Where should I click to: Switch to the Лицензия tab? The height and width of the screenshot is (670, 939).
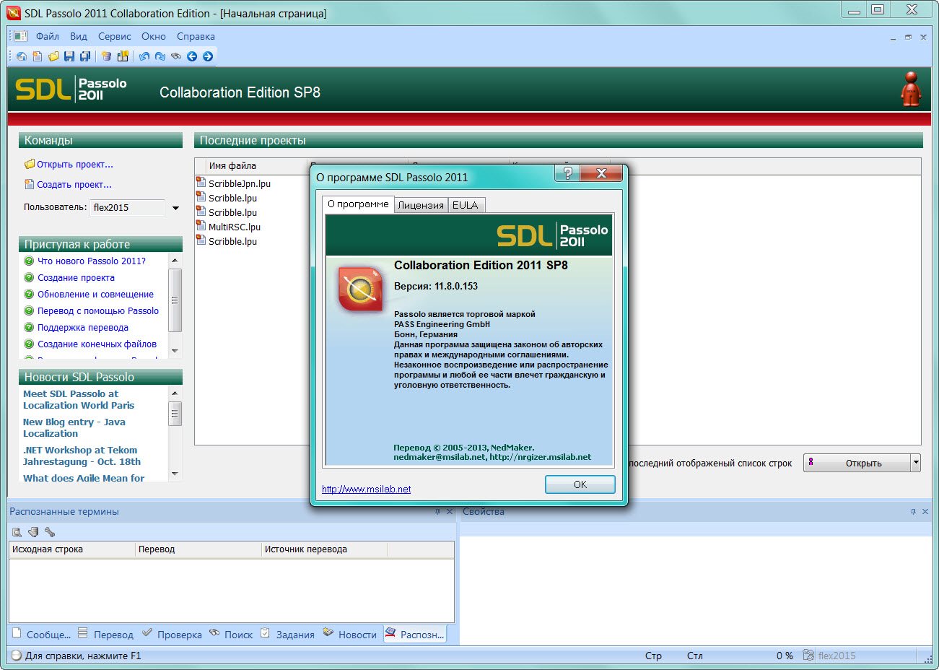click(x=421, y=205)
